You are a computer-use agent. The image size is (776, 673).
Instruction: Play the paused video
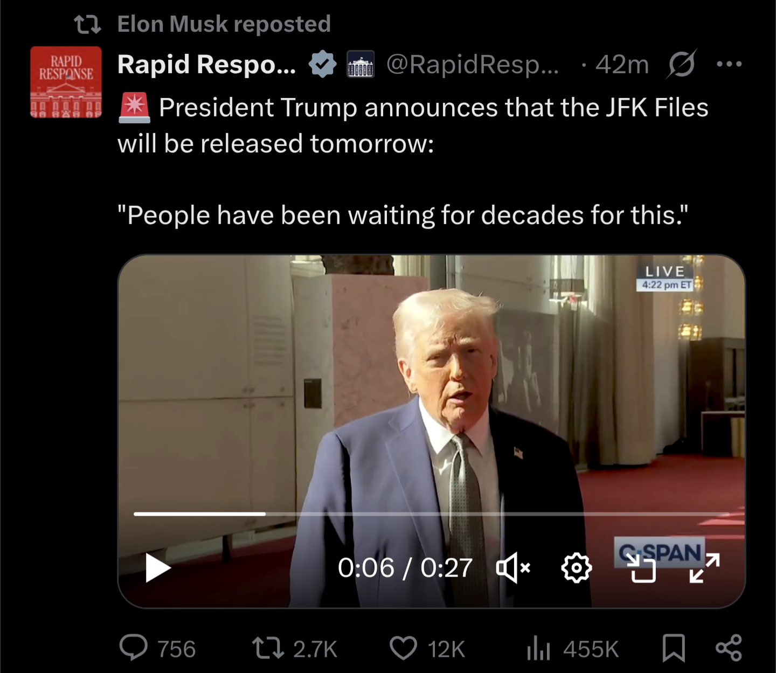[x=158, y=568]
